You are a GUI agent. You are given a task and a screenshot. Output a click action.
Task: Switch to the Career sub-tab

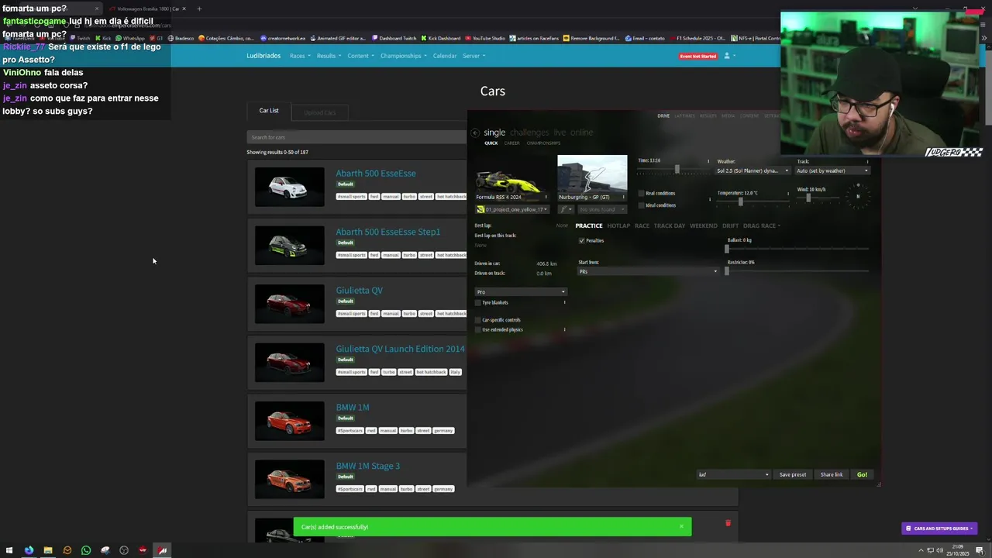click(511, 143)
